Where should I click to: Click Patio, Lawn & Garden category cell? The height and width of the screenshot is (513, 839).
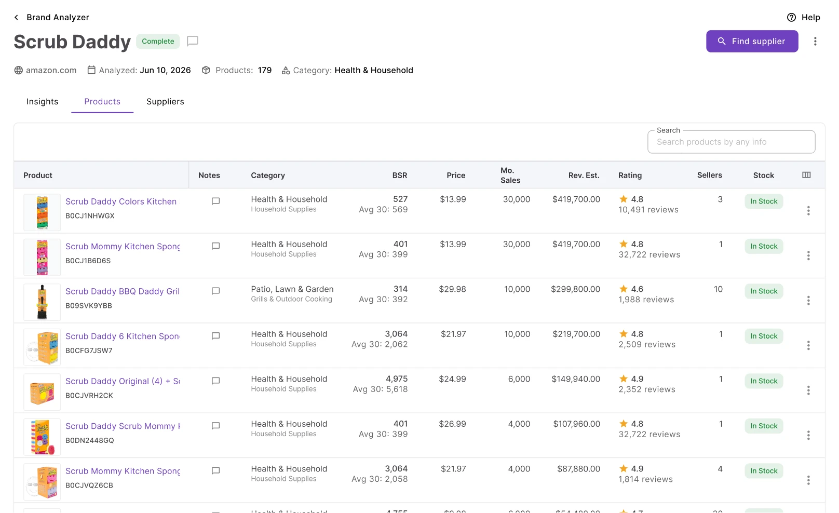tap(292, 289)
